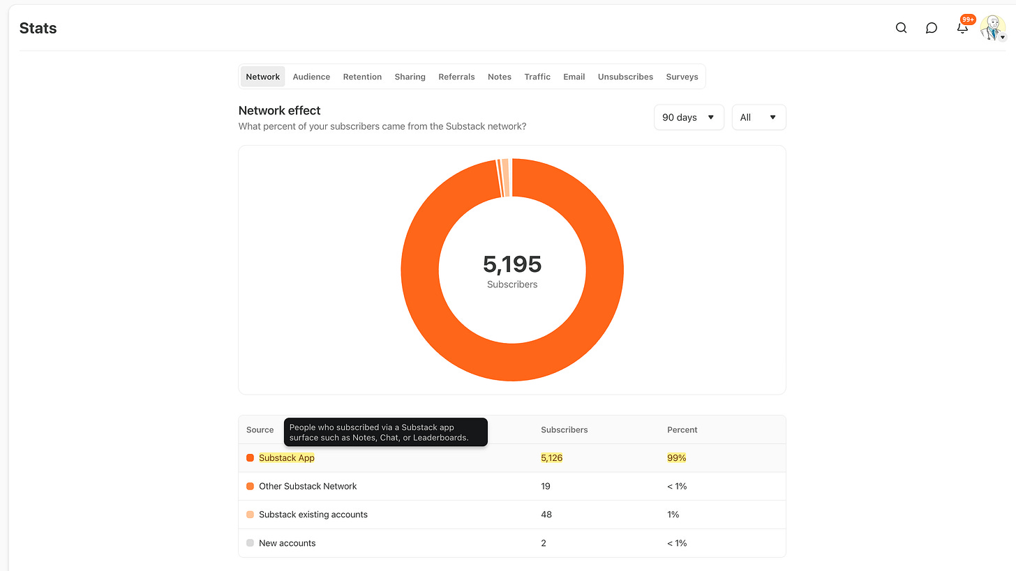
Task: Dismiss the subscriber source tooltip
Action: pyautogui.click(x=385, y=432)
